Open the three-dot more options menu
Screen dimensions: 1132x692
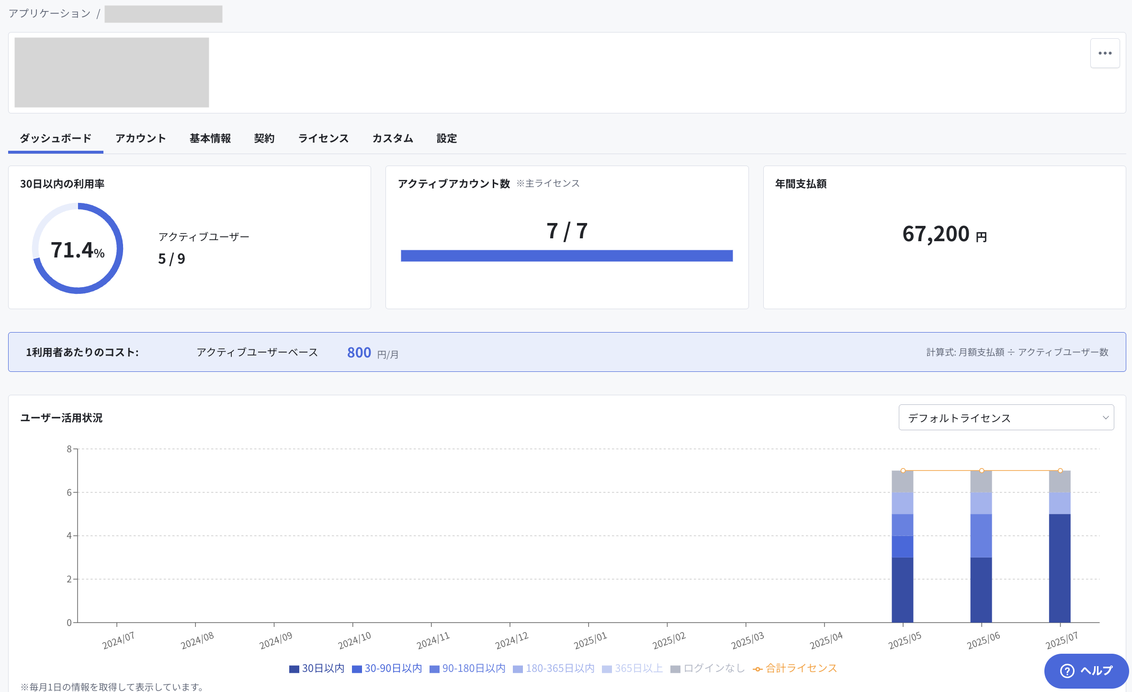point(1105,53)
